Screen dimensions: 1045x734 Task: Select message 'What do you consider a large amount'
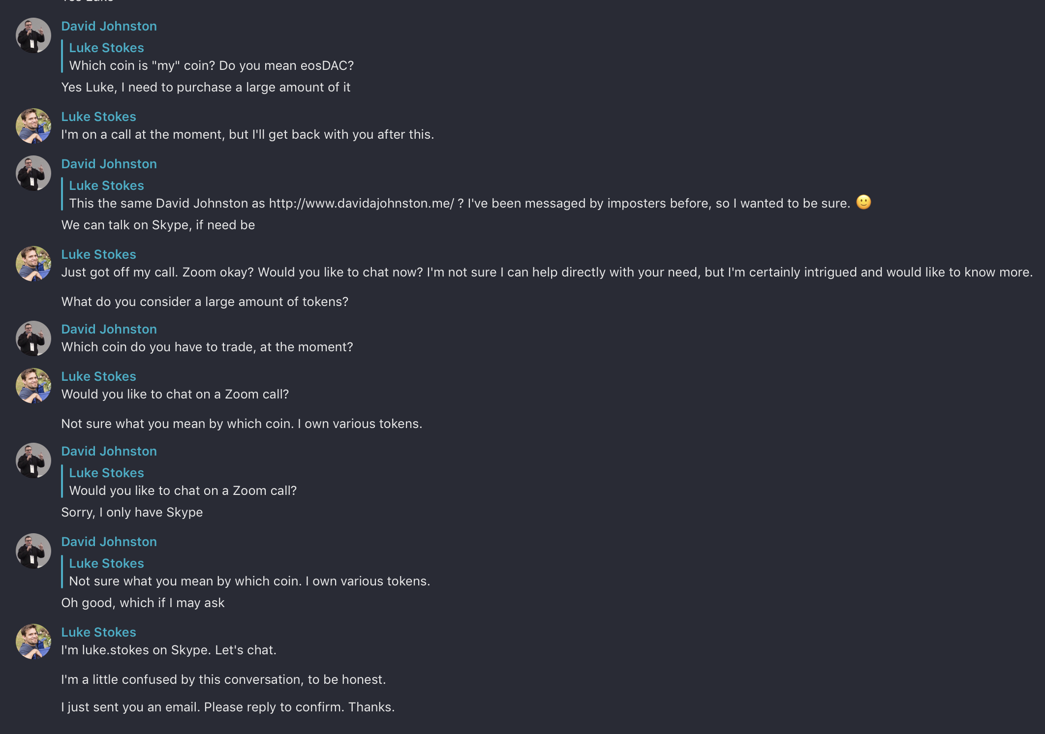[x=205, y=302]
